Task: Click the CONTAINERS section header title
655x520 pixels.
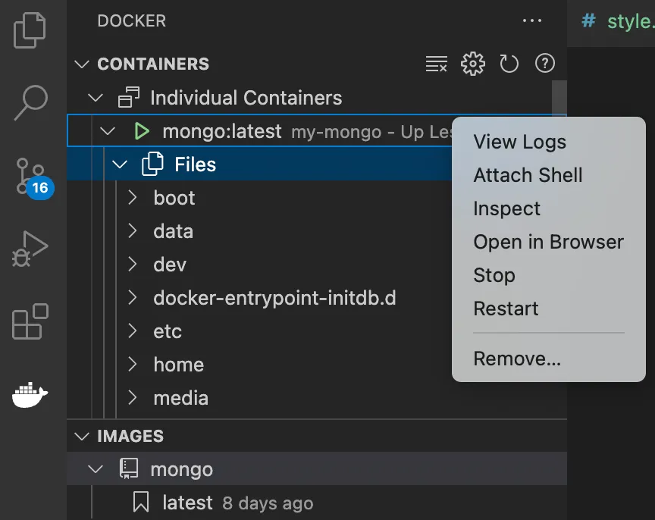Action: click(153, 64)
